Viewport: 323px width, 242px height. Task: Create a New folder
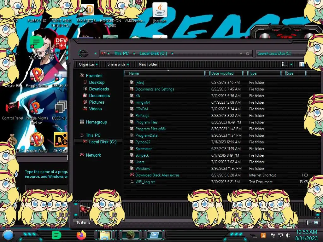(148, 64)
